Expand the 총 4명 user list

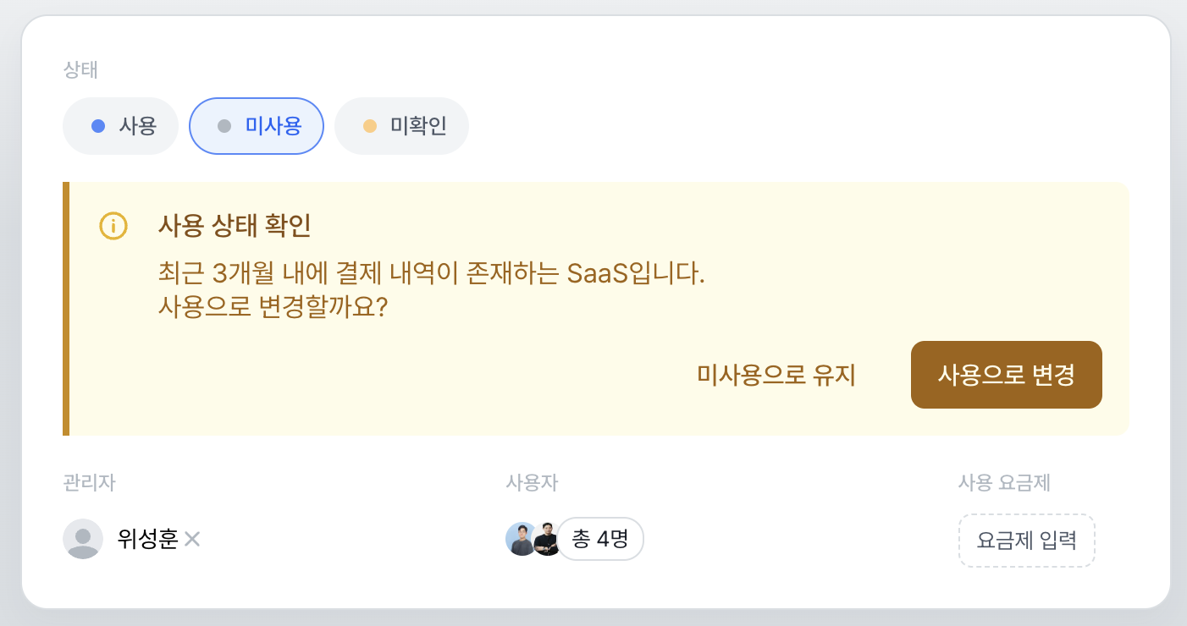pos(600,539)
